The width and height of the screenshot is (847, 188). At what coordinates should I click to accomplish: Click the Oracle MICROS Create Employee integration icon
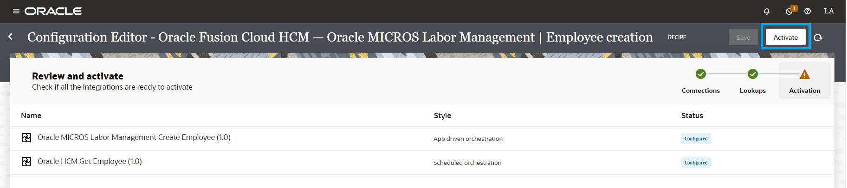point(26,138)
